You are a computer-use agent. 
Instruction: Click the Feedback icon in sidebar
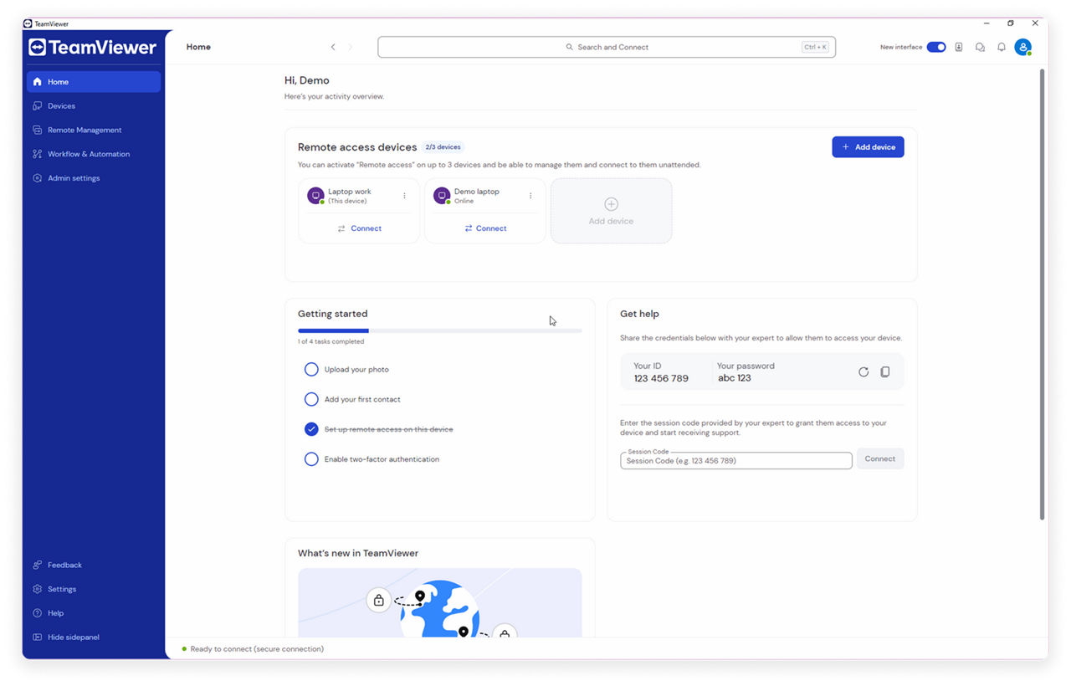[37, 566]
